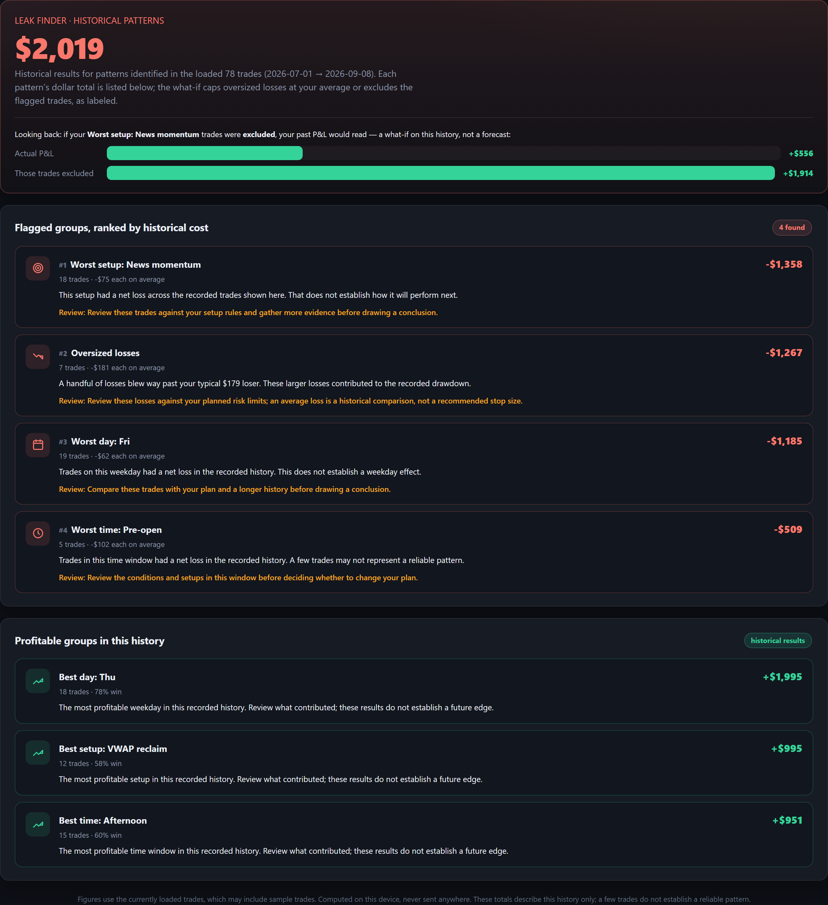Select the 'Best day: Thu' title

pyautogui.click(x=87, y=677)
